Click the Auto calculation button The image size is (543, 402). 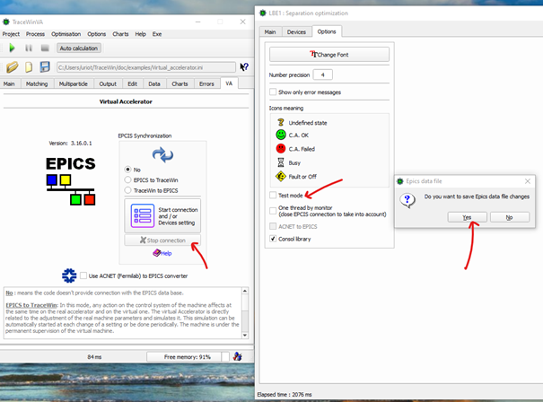79,48
